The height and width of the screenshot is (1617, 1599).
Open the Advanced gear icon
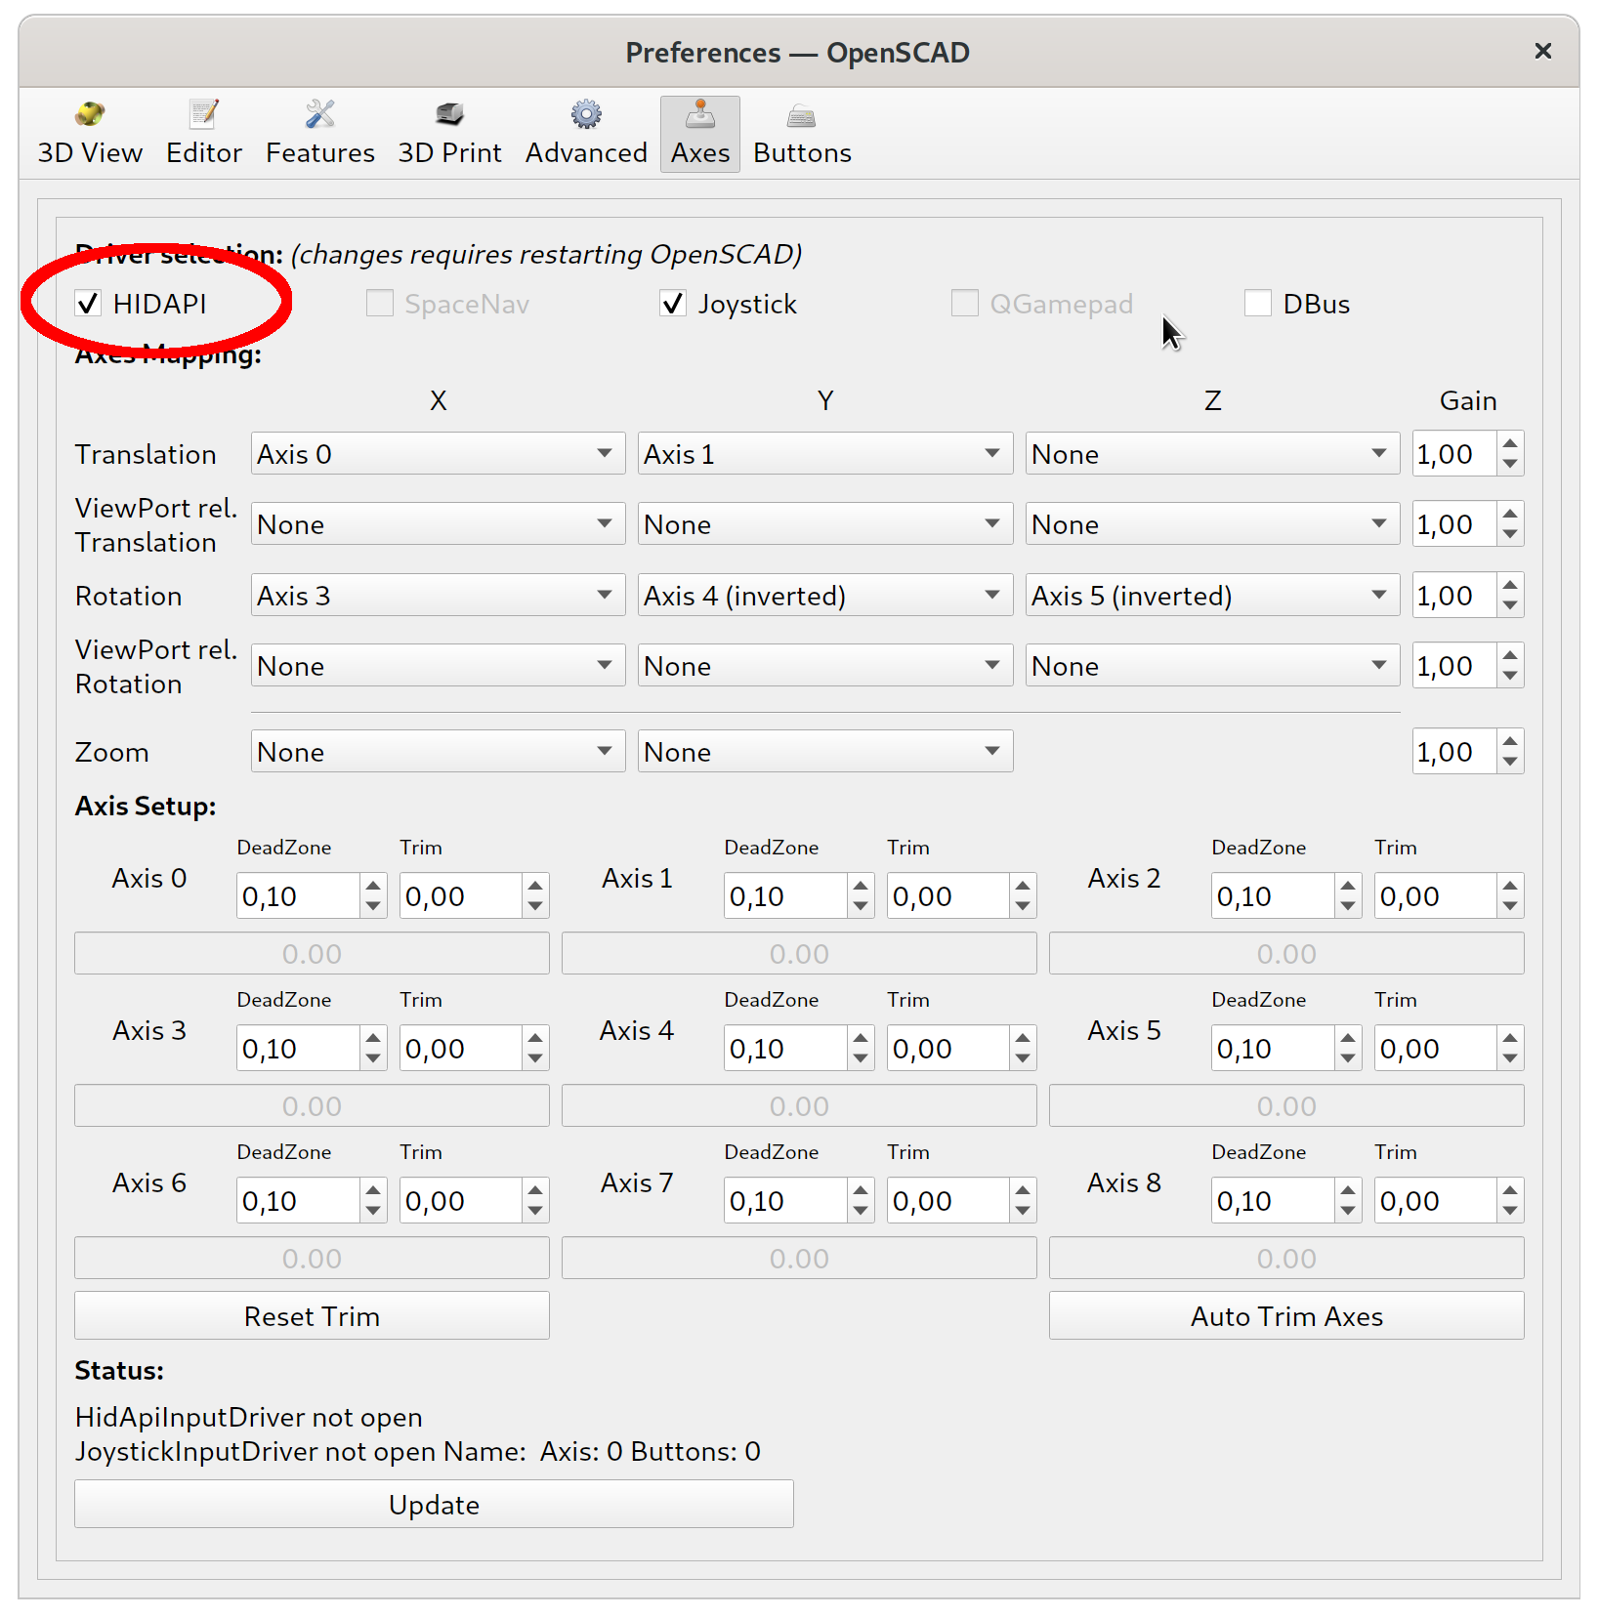(586, 115)
